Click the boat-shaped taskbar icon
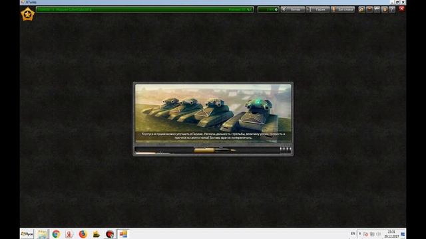426x239 pixels. [x=97, y=234]
